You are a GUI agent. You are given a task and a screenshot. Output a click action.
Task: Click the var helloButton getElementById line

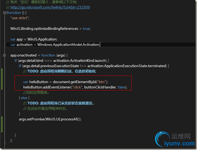pos(66,82)
